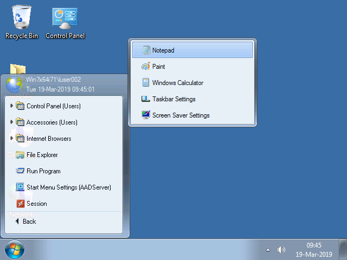Expand the Accessories (Users) submenu arrow
This screenshot has width=347, height=260.
(12, 122)
